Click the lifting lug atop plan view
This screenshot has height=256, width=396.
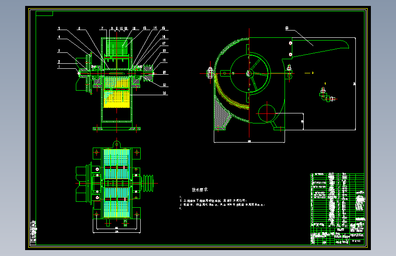[116, 145]
